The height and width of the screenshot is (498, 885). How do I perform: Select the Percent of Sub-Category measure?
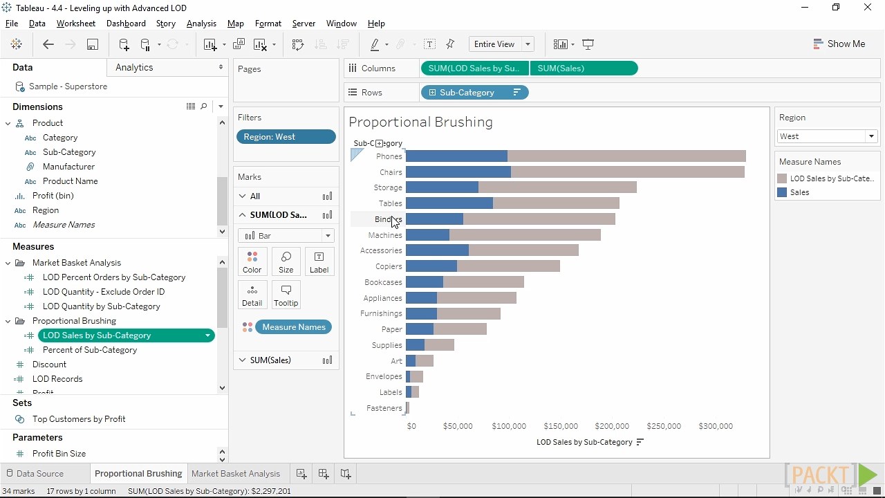click(x=90, y=350)
